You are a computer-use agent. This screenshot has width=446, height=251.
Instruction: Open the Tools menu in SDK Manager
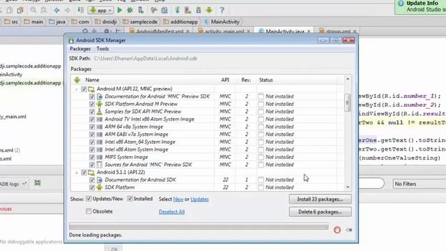click(102, 49)
